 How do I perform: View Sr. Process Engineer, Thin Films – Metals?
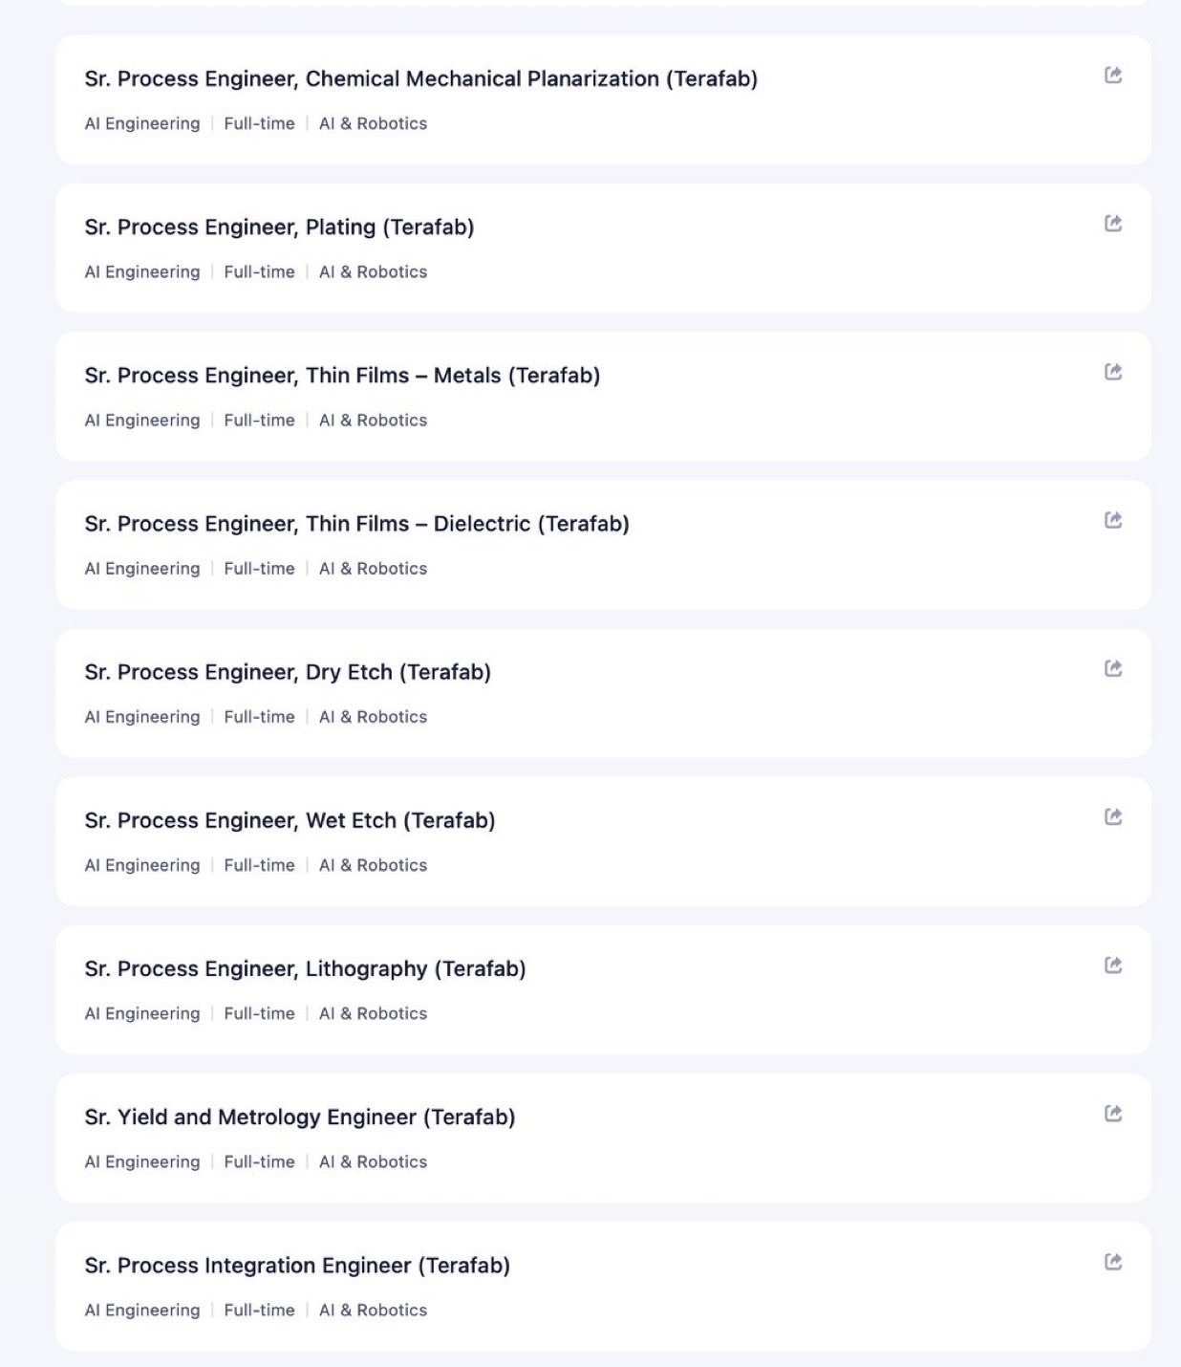pyautogui.click(x=342, y=376)
